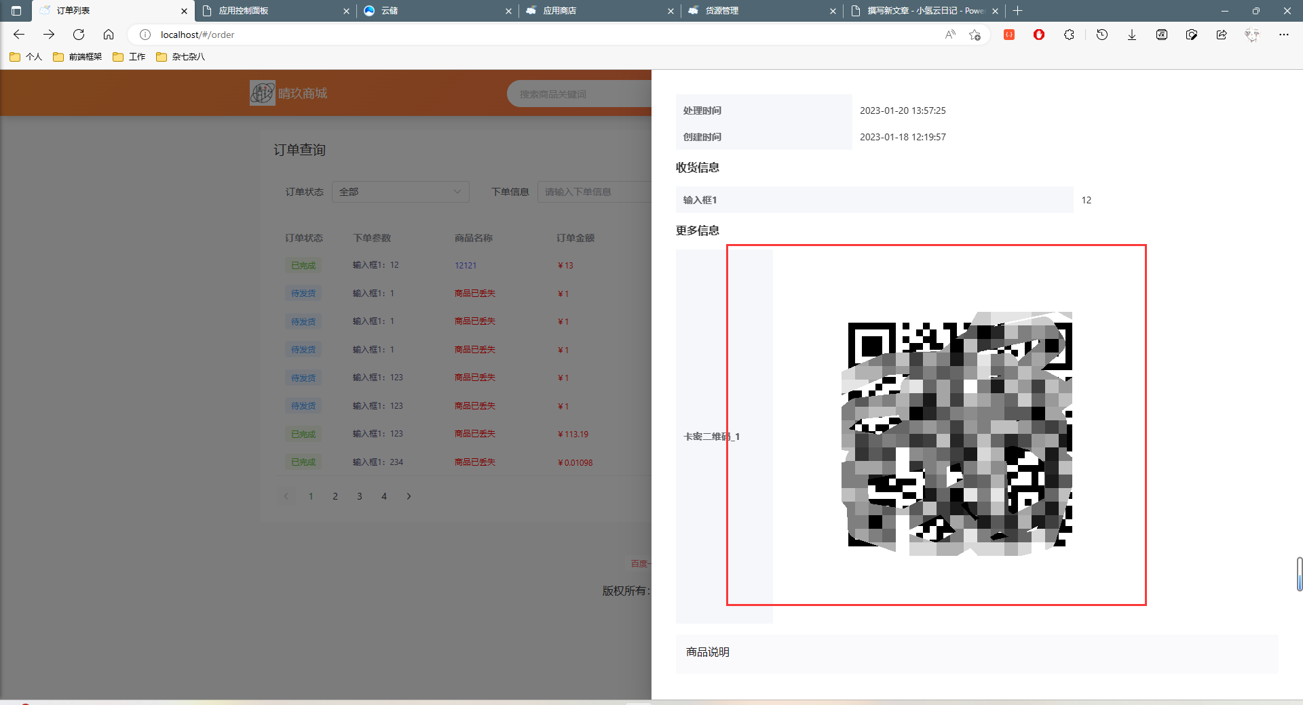Click the 输入框1 label in 收货信息
The height and width of the screenshot is (705, 1303).
tap(700, 200)
